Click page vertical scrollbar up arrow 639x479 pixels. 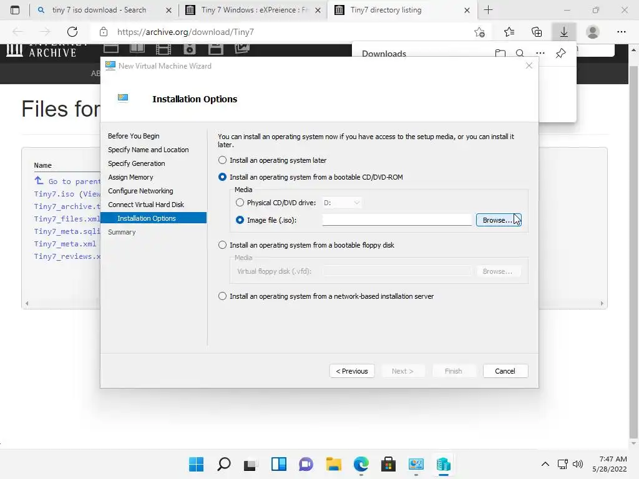point(633,50)
